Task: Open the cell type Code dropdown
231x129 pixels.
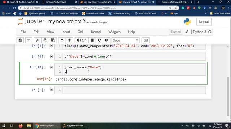Action: 125,40
